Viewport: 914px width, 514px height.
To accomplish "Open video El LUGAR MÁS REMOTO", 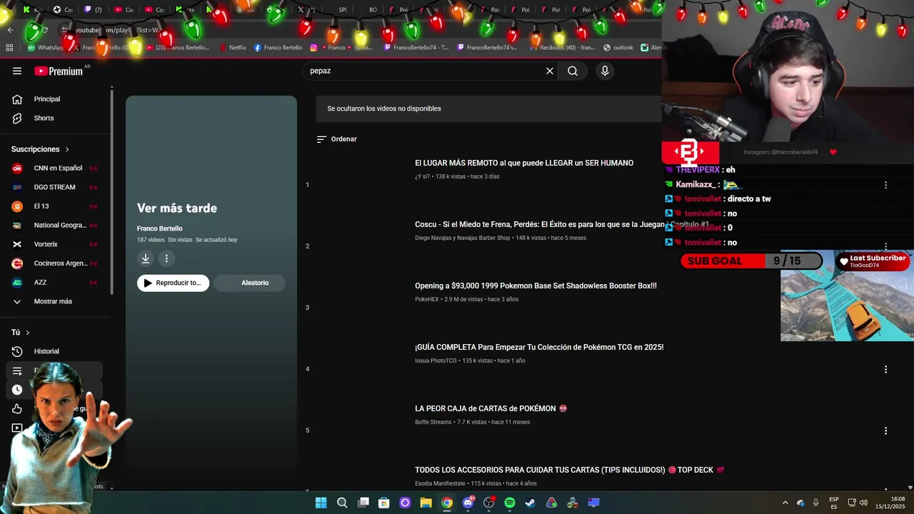I will tap(524, 163).
